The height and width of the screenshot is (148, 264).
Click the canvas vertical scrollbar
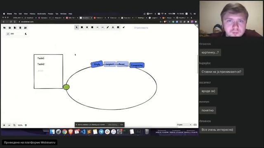[198, 64]
